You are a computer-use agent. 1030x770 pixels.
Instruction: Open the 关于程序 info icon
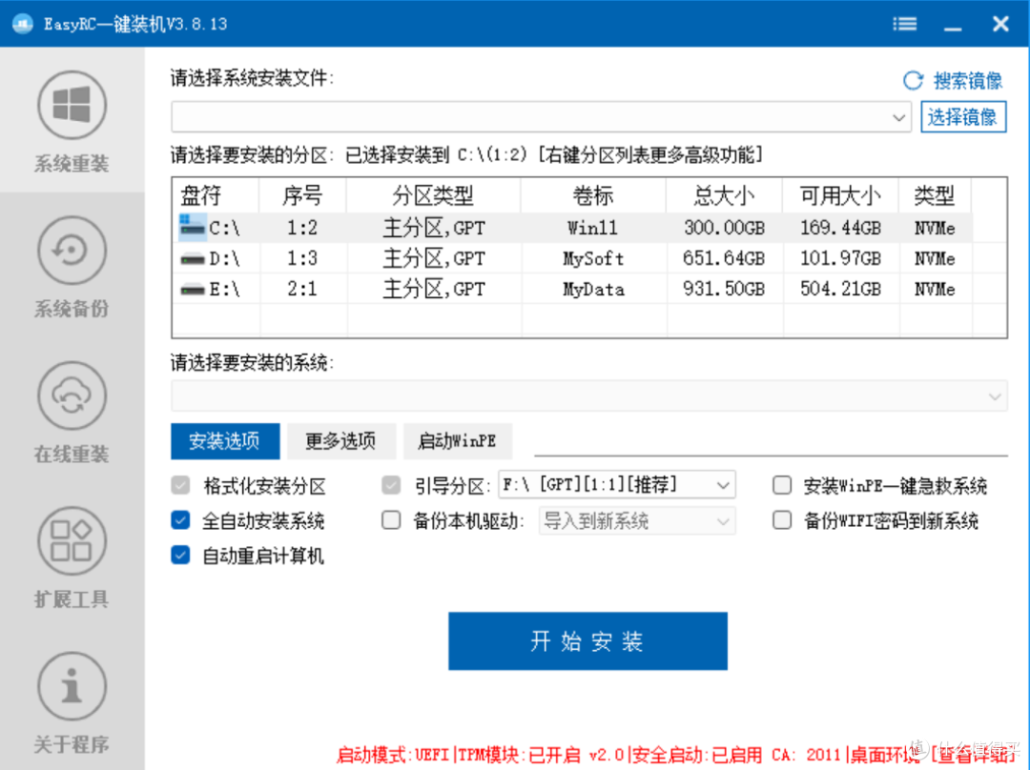pos(72,686)
